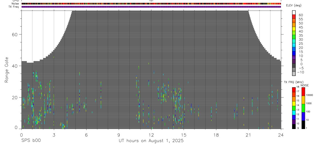Click the cyan segment of the TX FRQ color bar
This screenshot has width=316, height=146.
coord(294,113)
